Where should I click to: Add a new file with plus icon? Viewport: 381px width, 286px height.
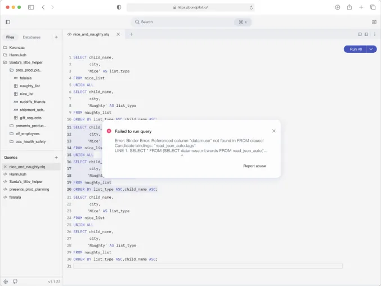[56, 37]
